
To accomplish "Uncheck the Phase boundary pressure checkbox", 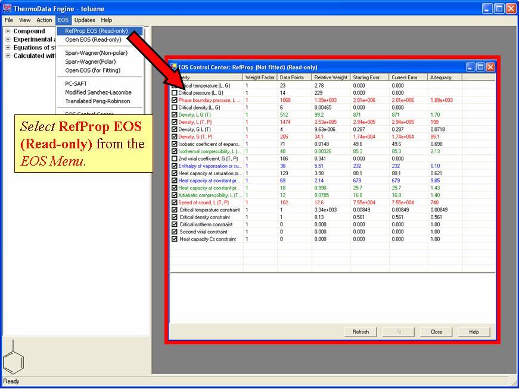I will (x=175, y=100).
